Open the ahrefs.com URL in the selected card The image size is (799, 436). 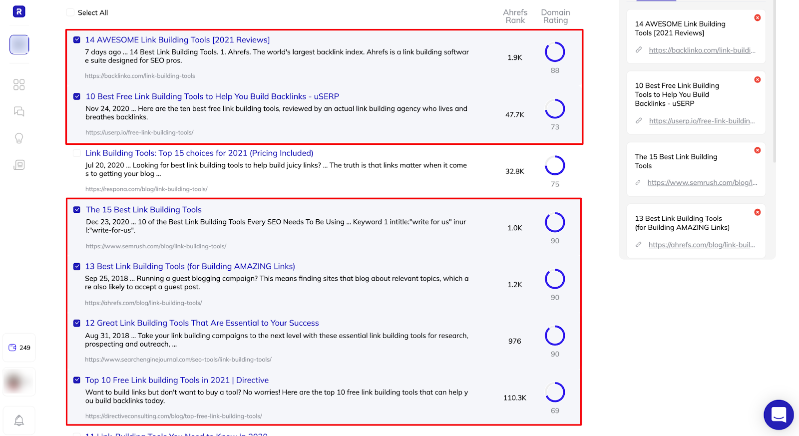coord(702,245)
